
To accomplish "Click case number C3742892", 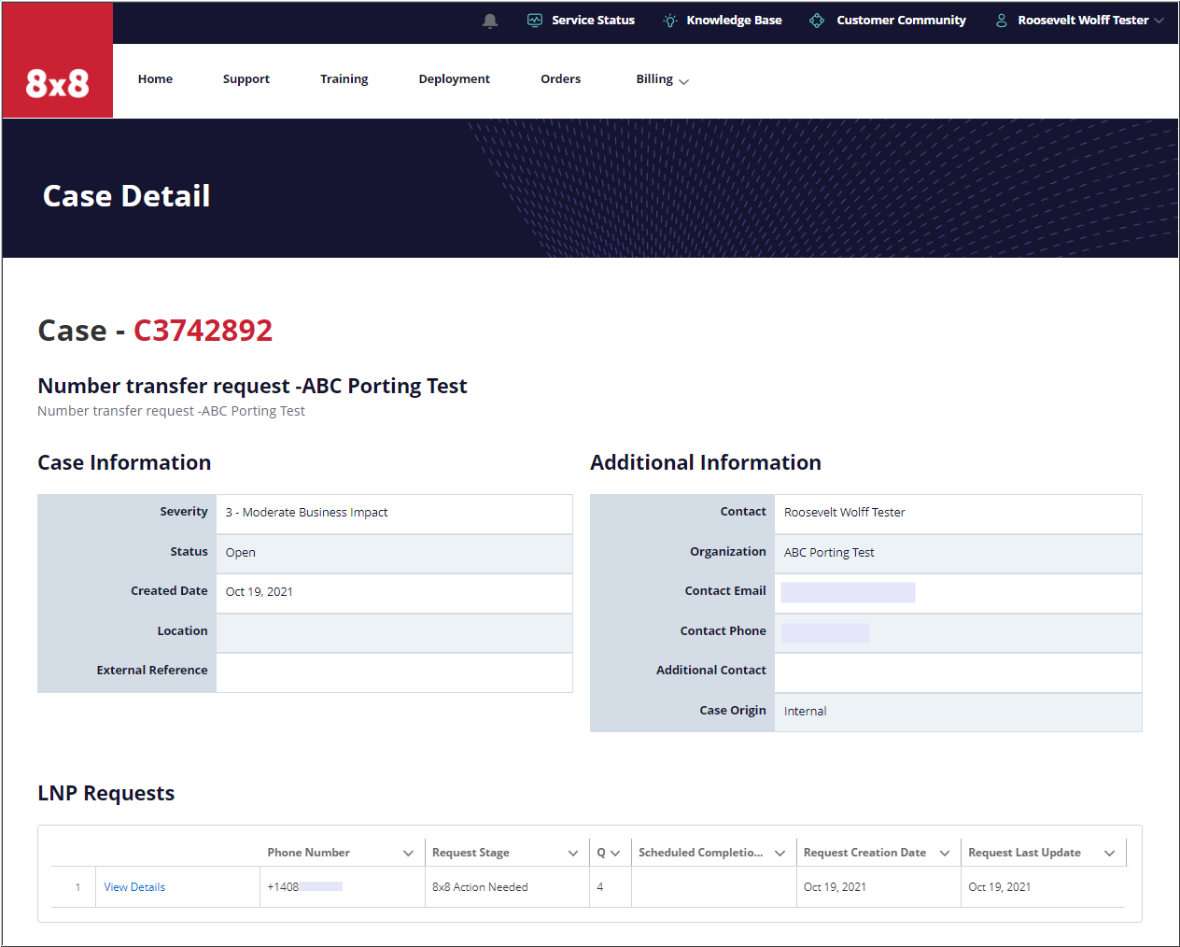I will pos(203,331).
